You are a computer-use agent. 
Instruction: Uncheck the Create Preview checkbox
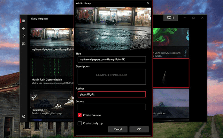(x=80, y=115)
